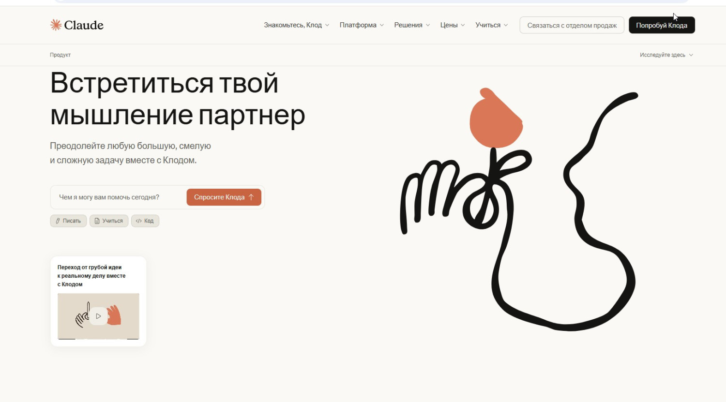
Task: Click the Claude starburst logo icon
Action: point(56,25)
